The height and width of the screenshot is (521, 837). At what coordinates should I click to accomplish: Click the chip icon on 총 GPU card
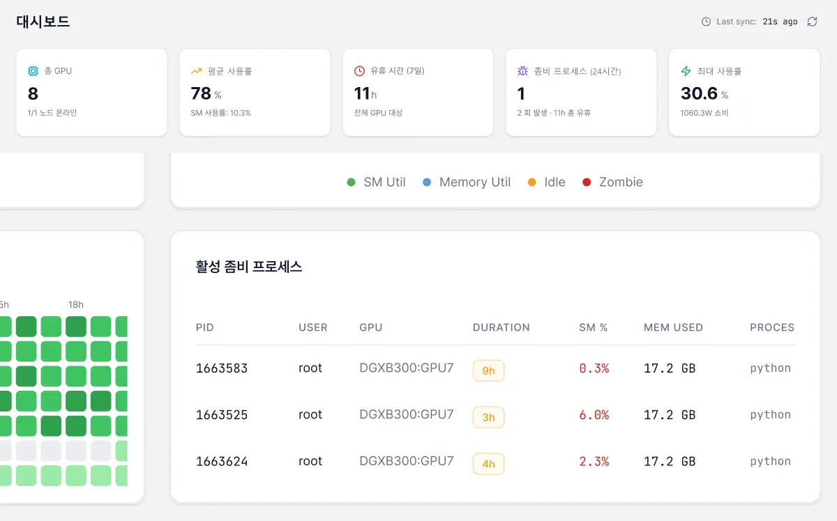(33, 71)
